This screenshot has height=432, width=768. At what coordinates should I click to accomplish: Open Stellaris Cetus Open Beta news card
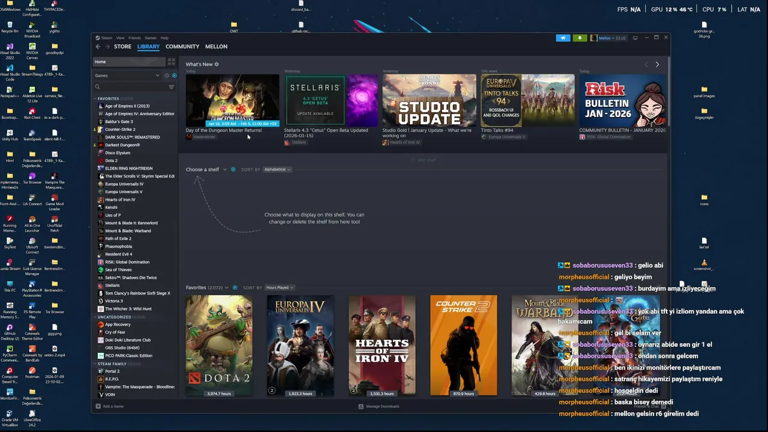[331, 100]
